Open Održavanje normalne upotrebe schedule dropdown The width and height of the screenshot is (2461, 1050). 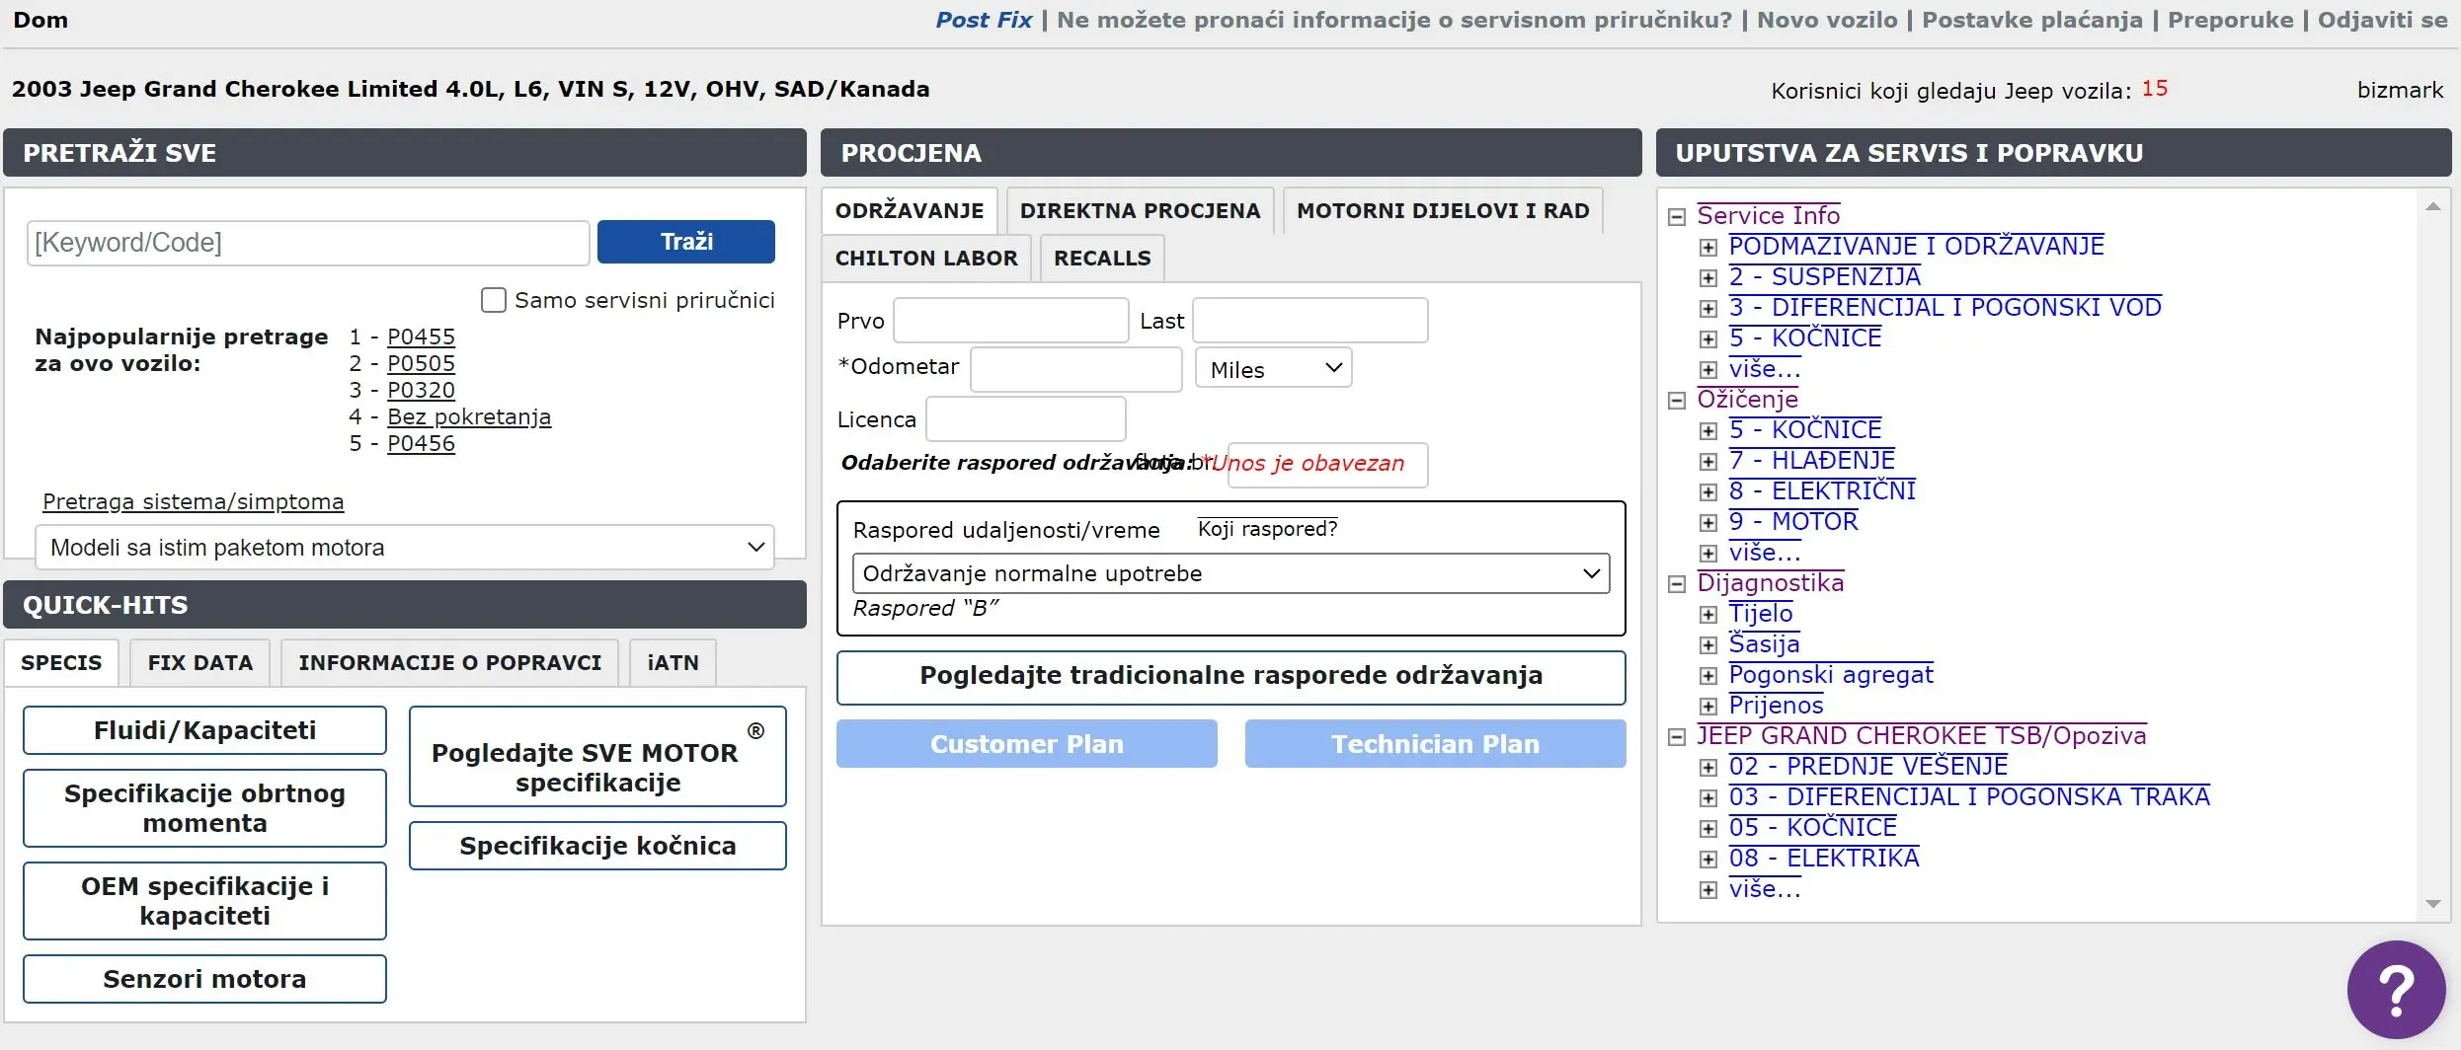[x=1230, y=573]
